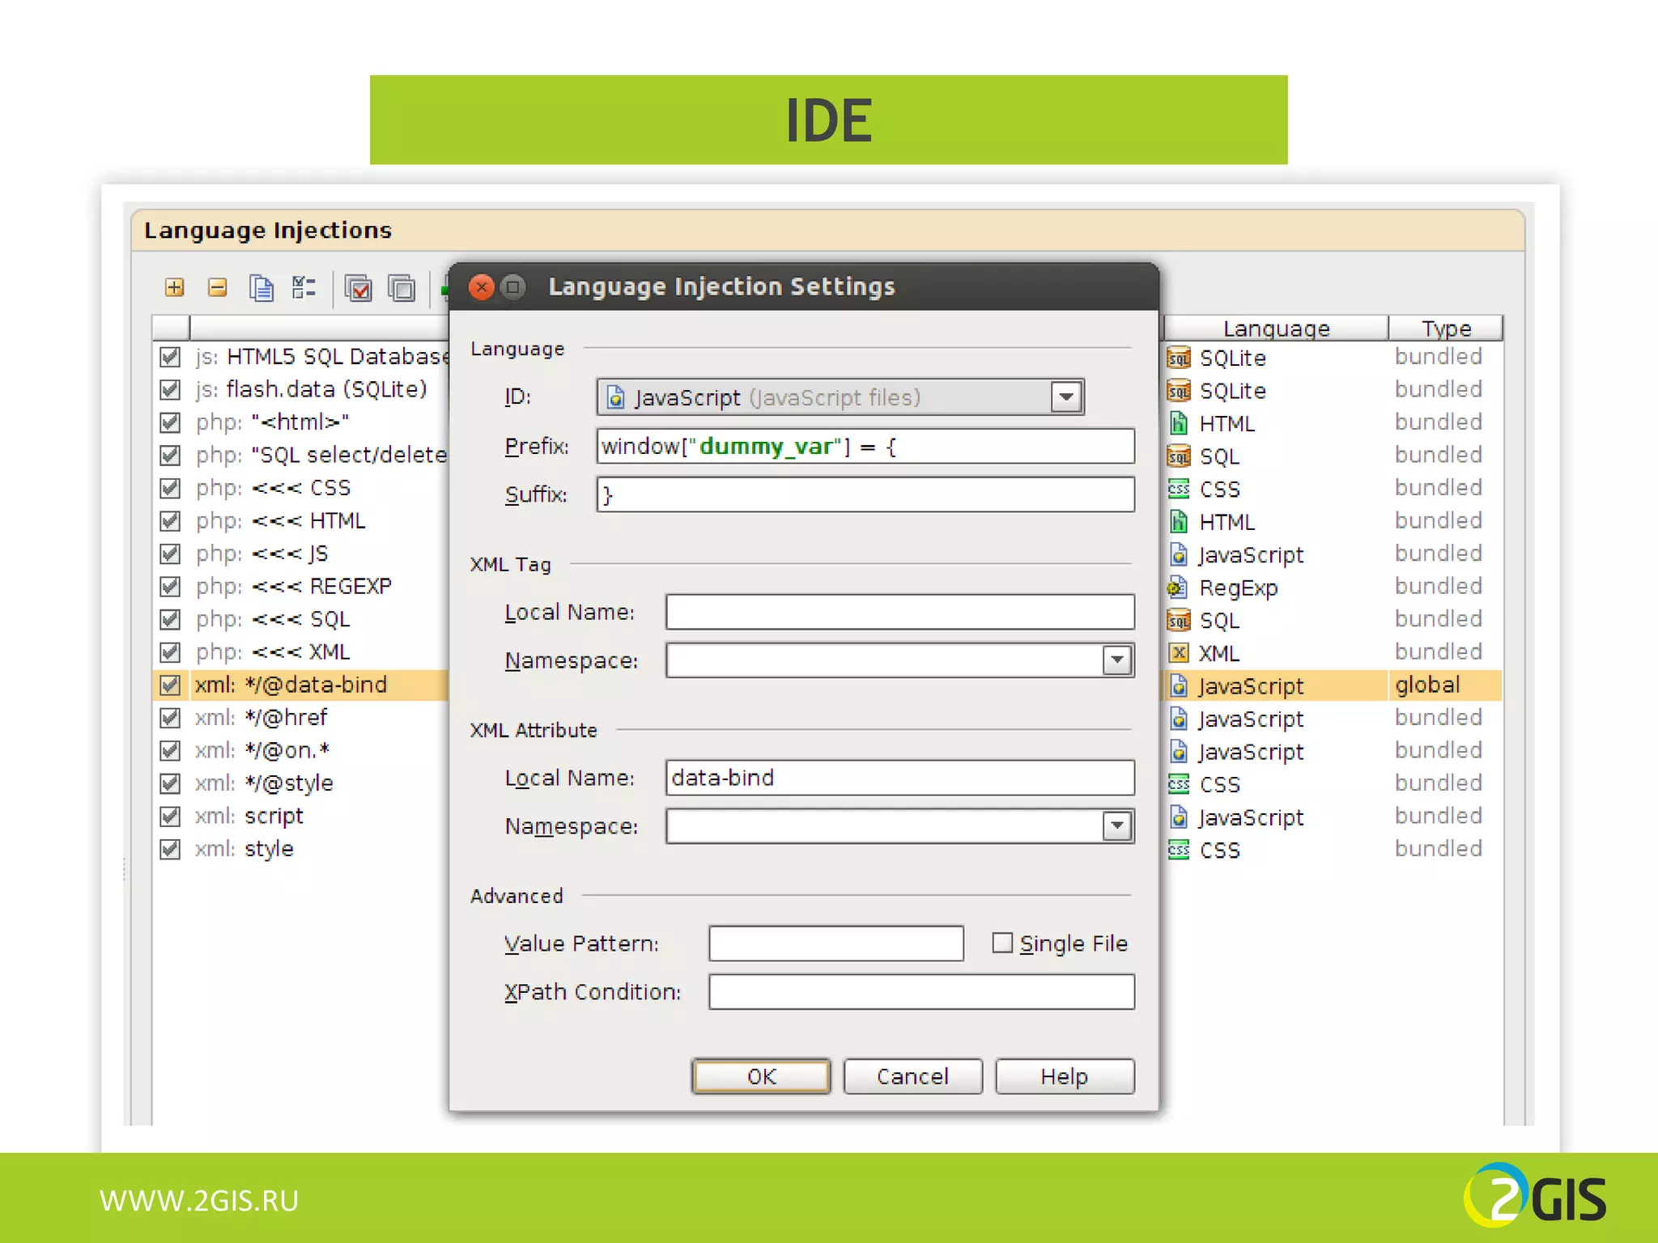The image size is (1658, 1243).
Task: Click the Enable selected injections icon
Action: [358, 288]
